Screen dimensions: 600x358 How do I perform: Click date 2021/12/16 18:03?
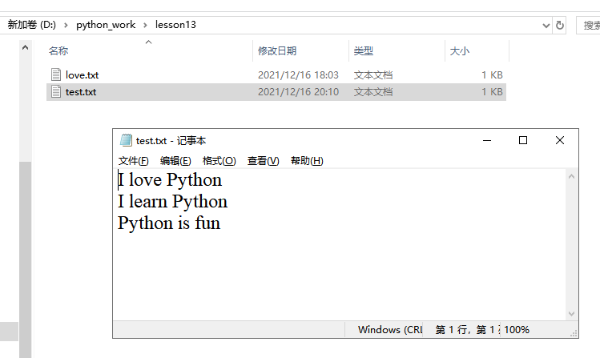[x=298, y=75]
